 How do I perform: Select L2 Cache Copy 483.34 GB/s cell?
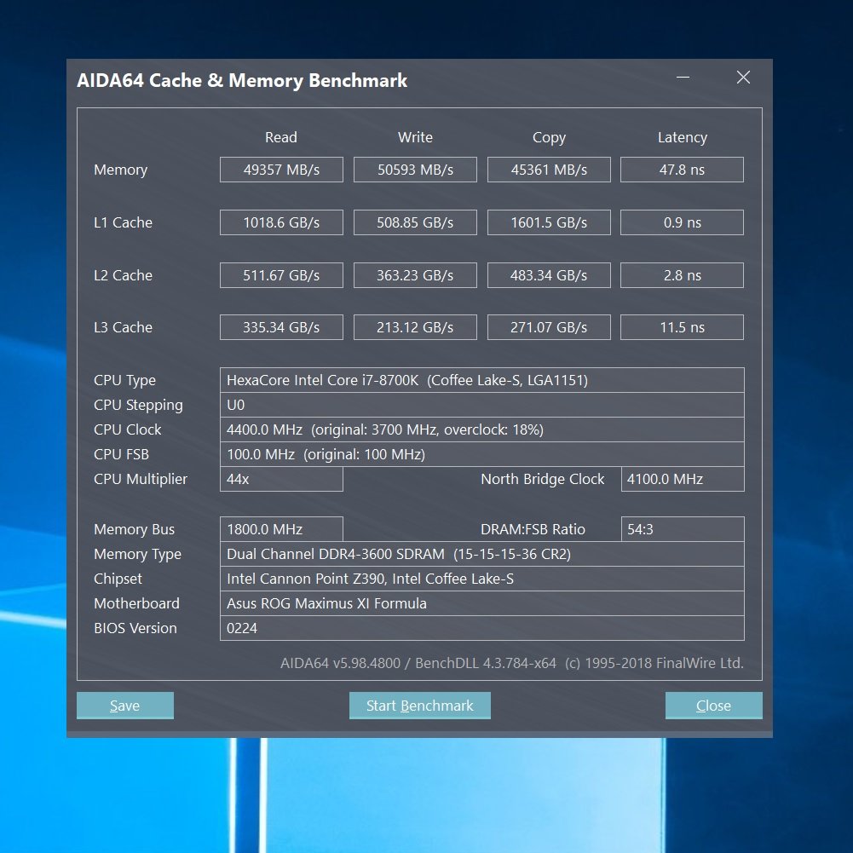[549, 275]
